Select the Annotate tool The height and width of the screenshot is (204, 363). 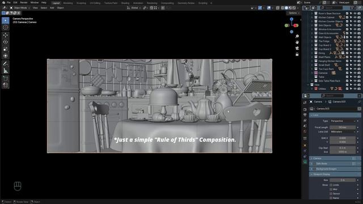[x=6, y=63]
